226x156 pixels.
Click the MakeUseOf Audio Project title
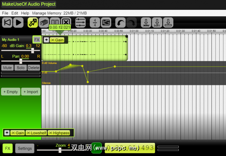coord(29,4)
